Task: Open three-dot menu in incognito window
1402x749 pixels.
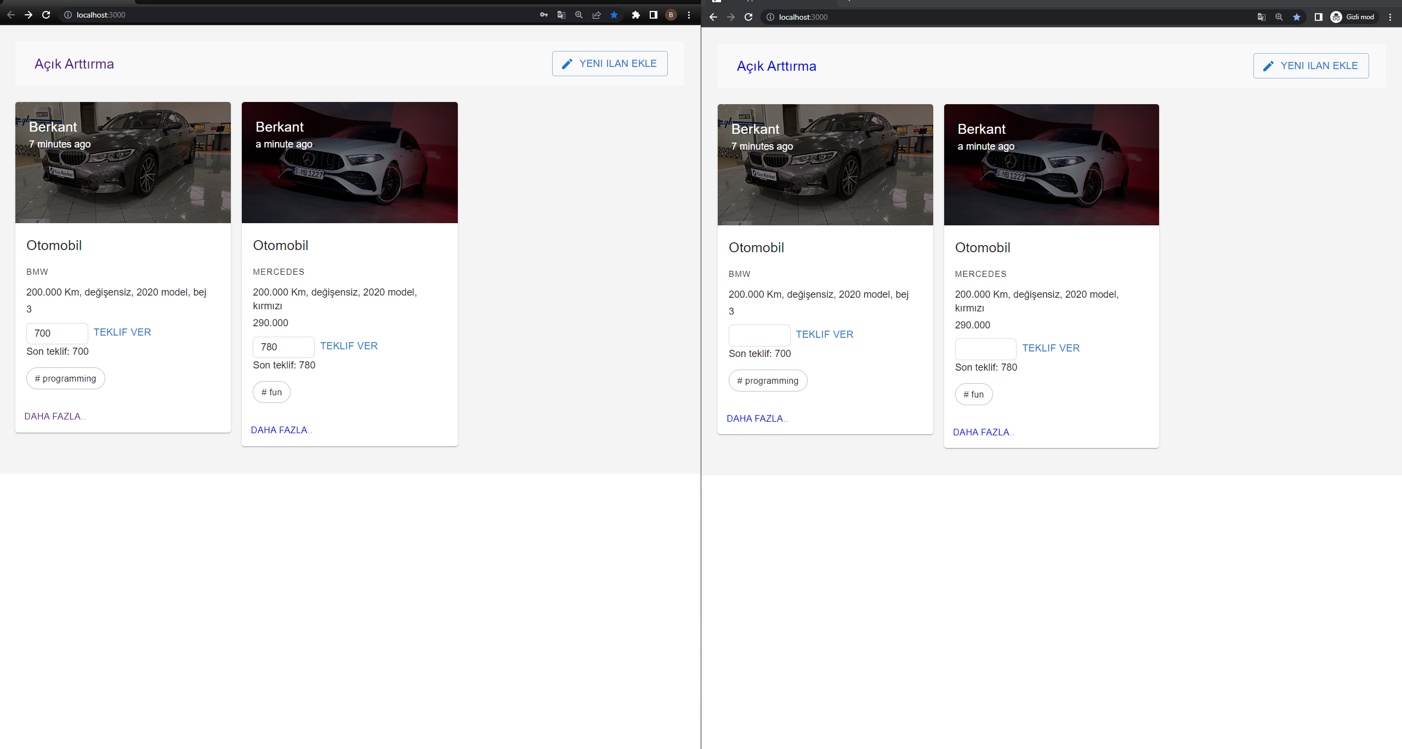Action: tap(1390, 17)
